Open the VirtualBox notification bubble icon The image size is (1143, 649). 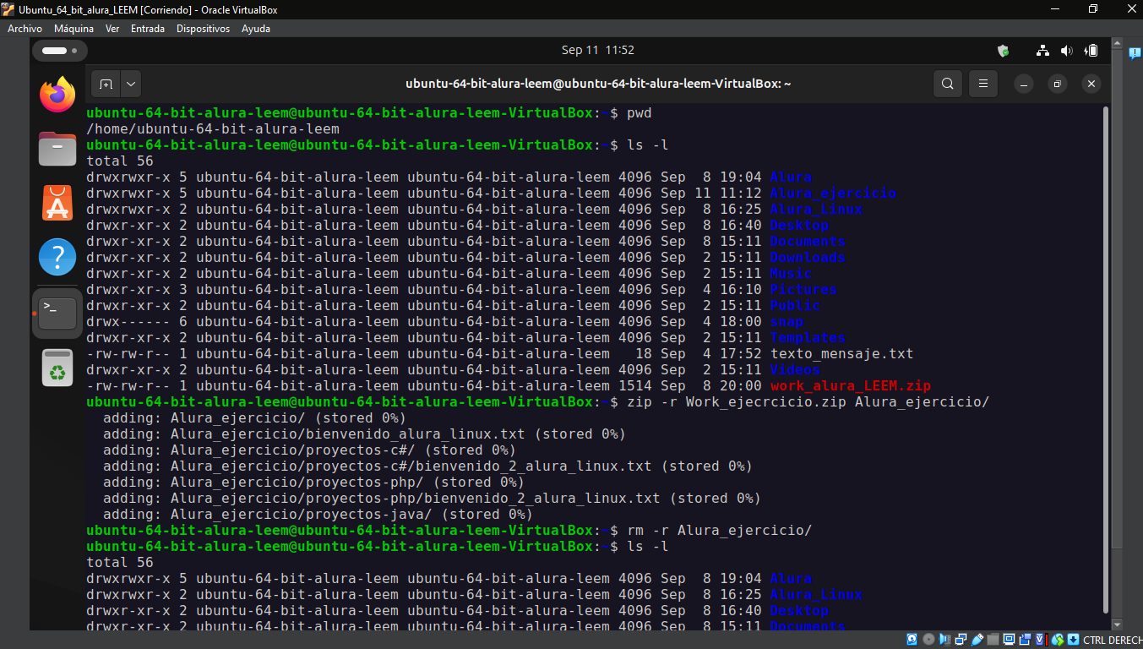click(x=1135, y=53)
